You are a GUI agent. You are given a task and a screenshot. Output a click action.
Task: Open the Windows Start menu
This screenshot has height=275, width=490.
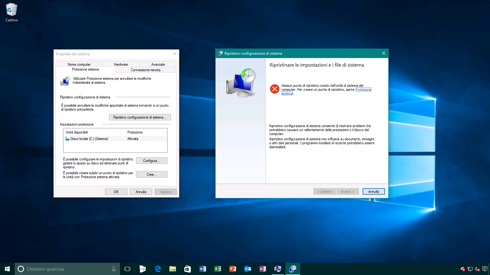click(7, 269)
